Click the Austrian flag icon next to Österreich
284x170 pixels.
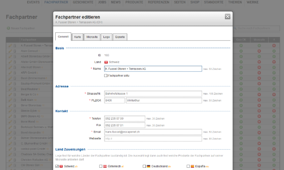[105, 166]
